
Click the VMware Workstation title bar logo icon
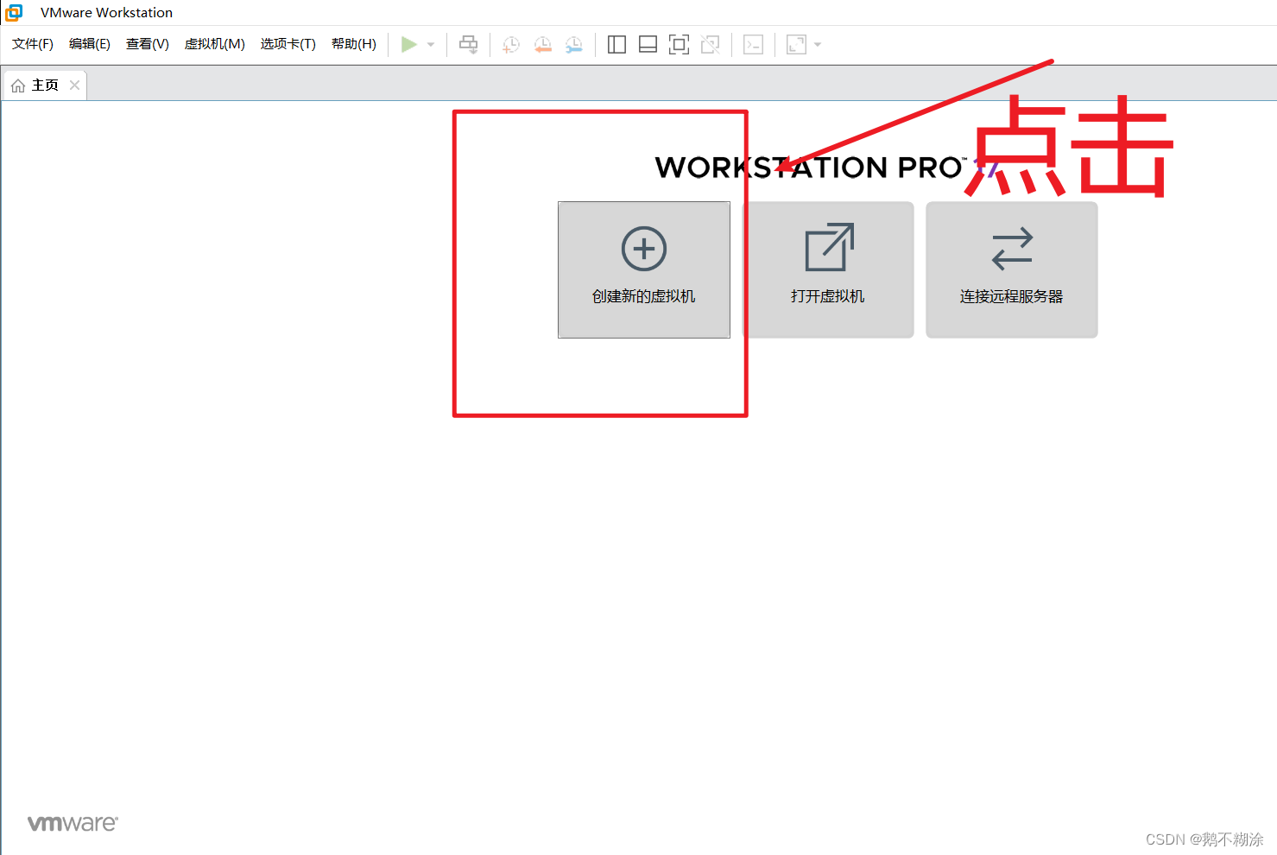click(x=14, y=12)
